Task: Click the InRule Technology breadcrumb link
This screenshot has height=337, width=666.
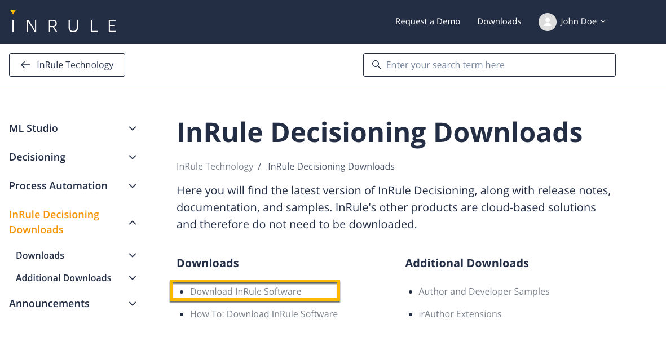Action: [x=214, y=166]
